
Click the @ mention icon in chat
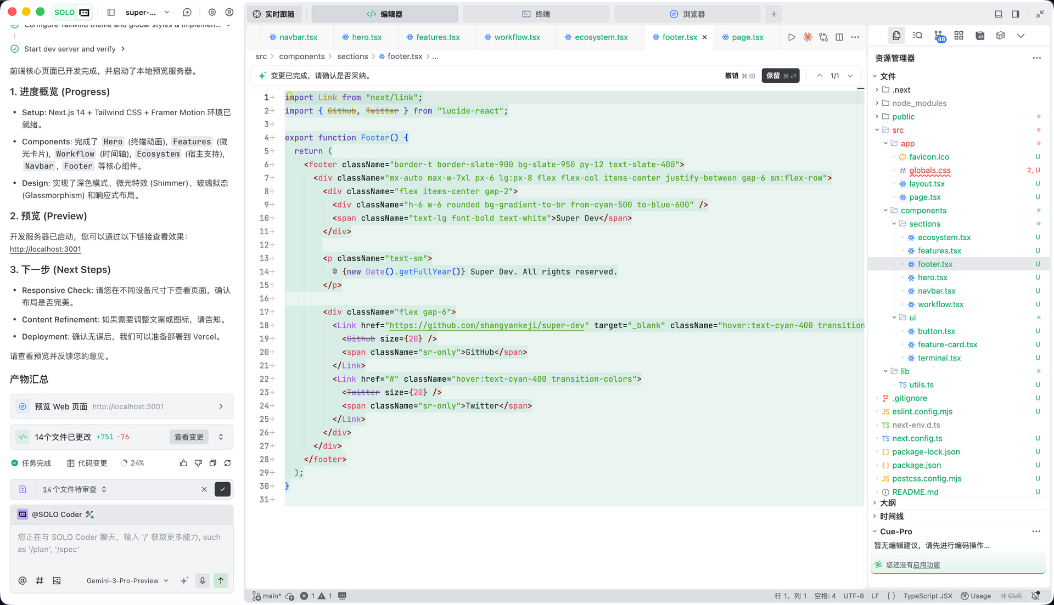(x=23, y=580)
